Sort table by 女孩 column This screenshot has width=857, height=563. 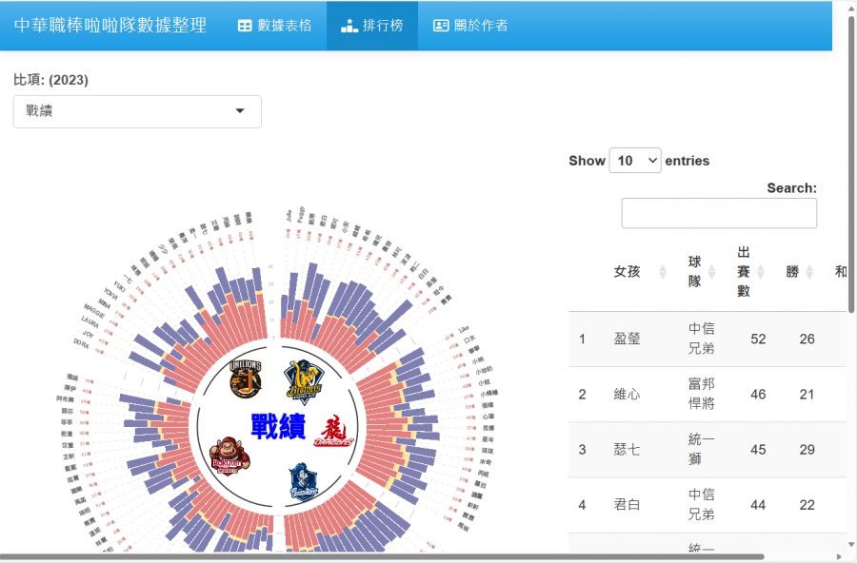point(640,271)
